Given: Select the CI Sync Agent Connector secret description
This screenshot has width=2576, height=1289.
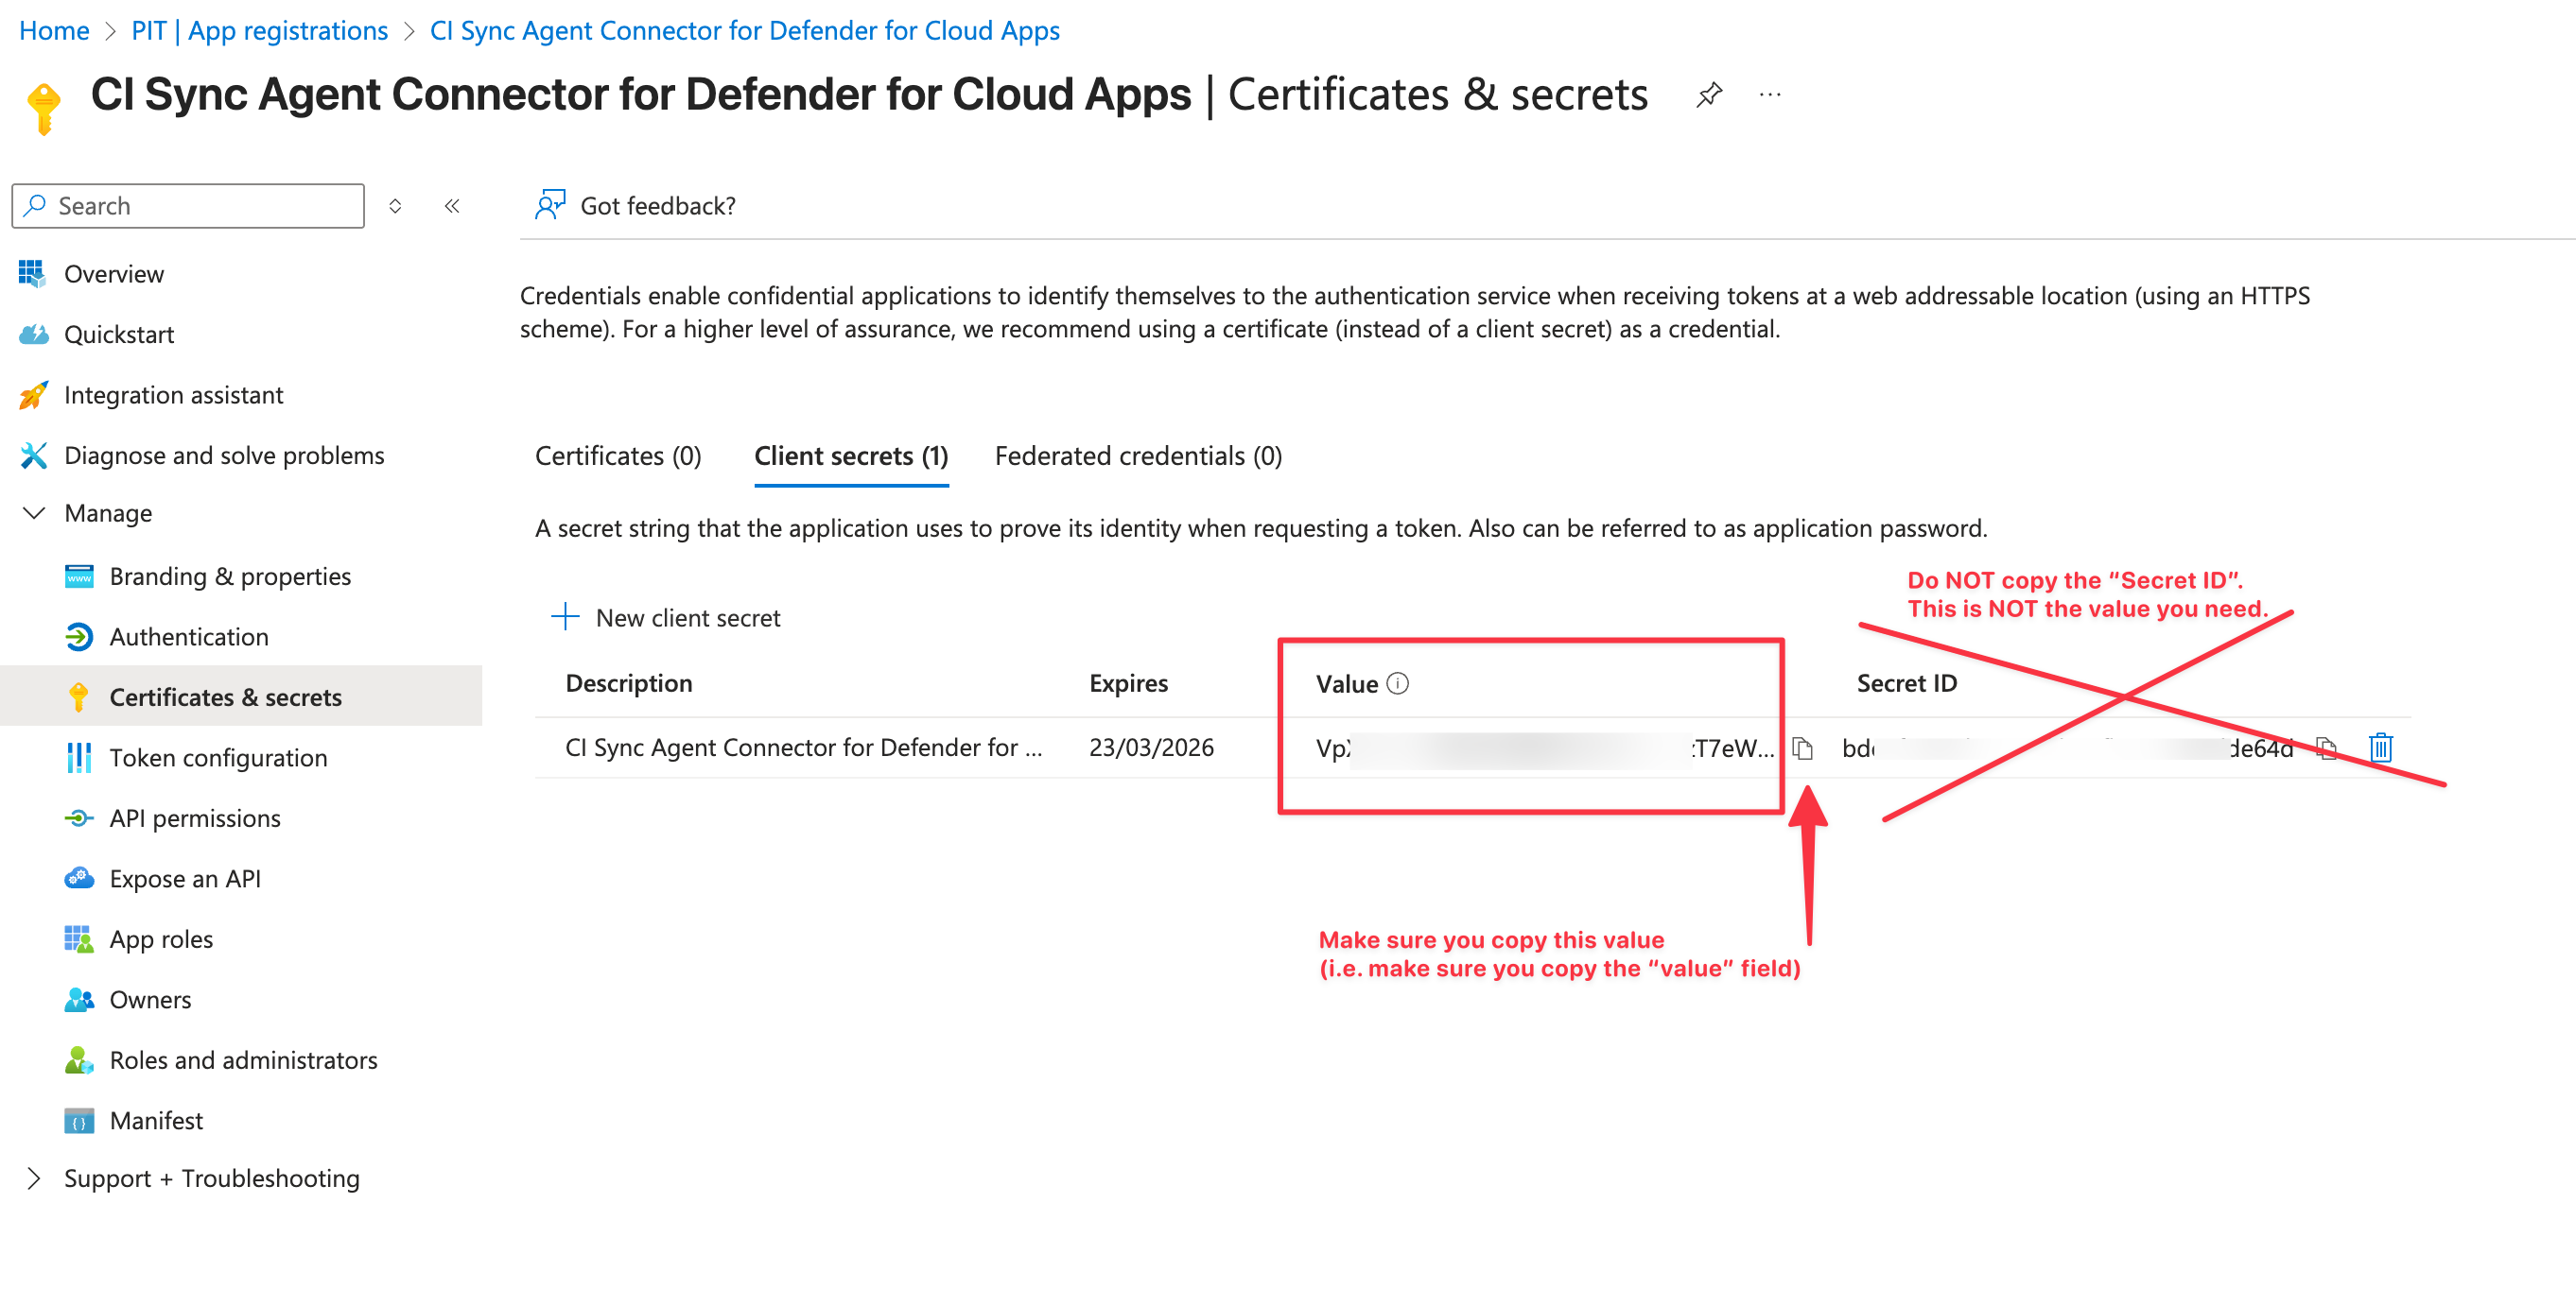Looking at the screenshot, I should point(804,748).
